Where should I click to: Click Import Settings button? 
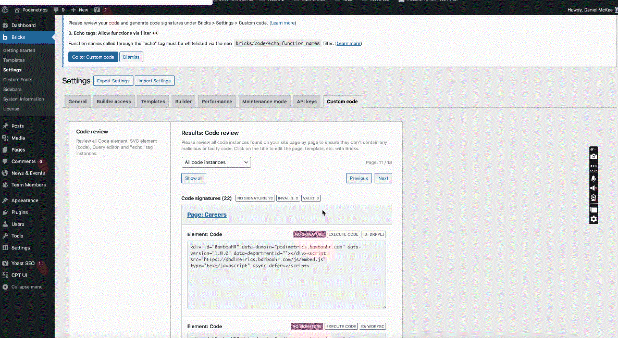pyautogui.click(x=154, y=81)
